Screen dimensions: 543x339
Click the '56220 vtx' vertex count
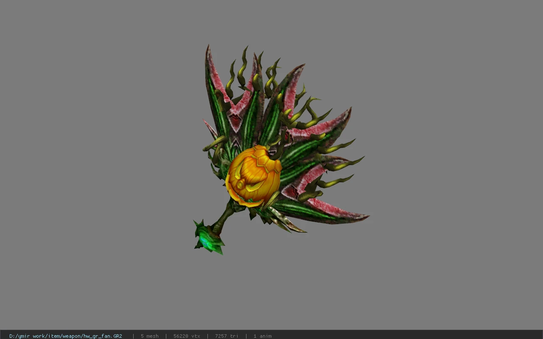(187, 336)
